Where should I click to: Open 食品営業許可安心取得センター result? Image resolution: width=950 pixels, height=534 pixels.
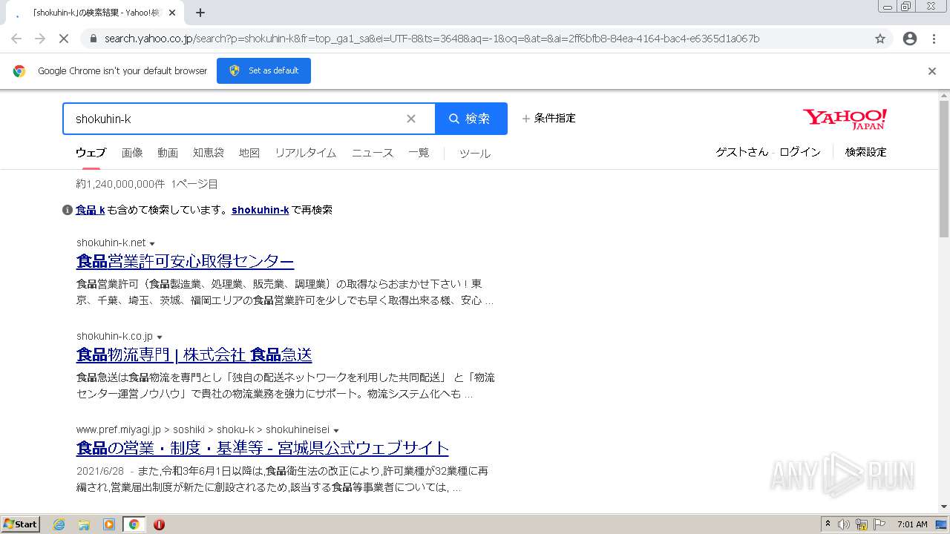pos(186,261)
